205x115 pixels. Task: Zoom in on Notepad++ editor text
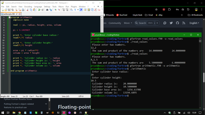click(55, 10)
